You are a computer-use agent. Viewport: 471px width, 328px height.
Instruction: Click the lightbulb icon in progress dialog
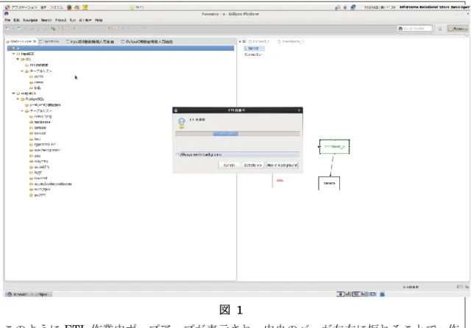[x=182, y=122]
